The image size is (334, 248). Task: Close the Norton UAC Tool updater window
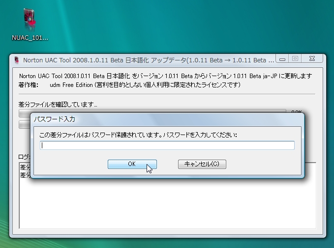coord(312,59)
